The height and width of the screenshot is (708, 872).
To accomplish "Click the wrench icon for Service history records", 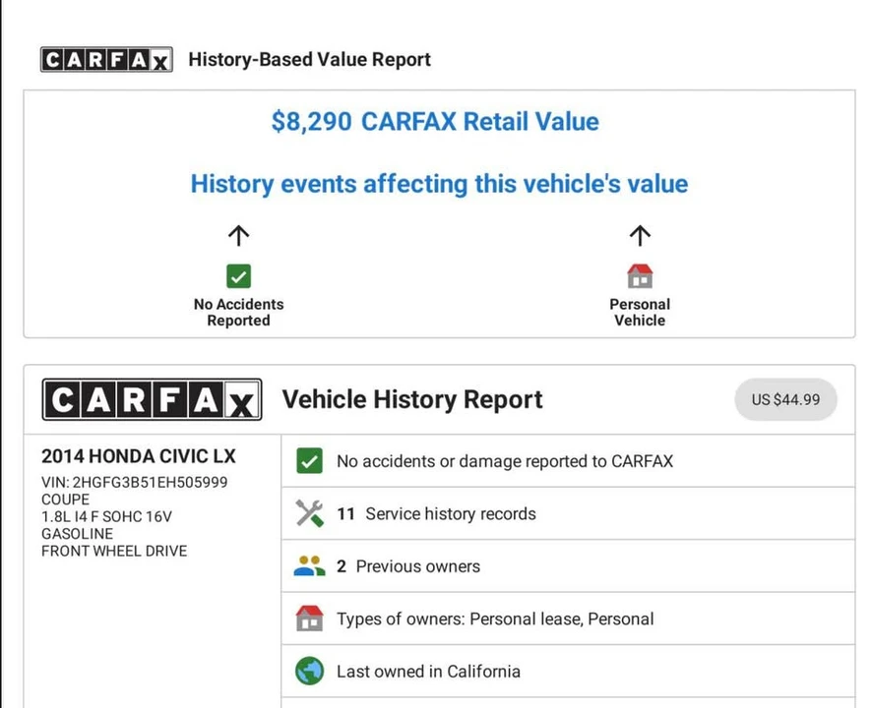I will click(x=309, y=513).
